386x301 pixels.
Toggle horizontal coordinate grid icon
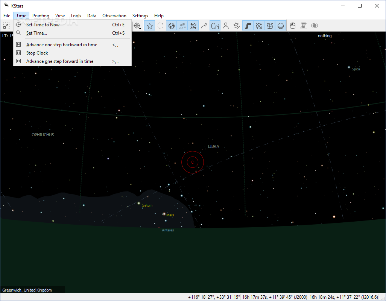point(269,26)
